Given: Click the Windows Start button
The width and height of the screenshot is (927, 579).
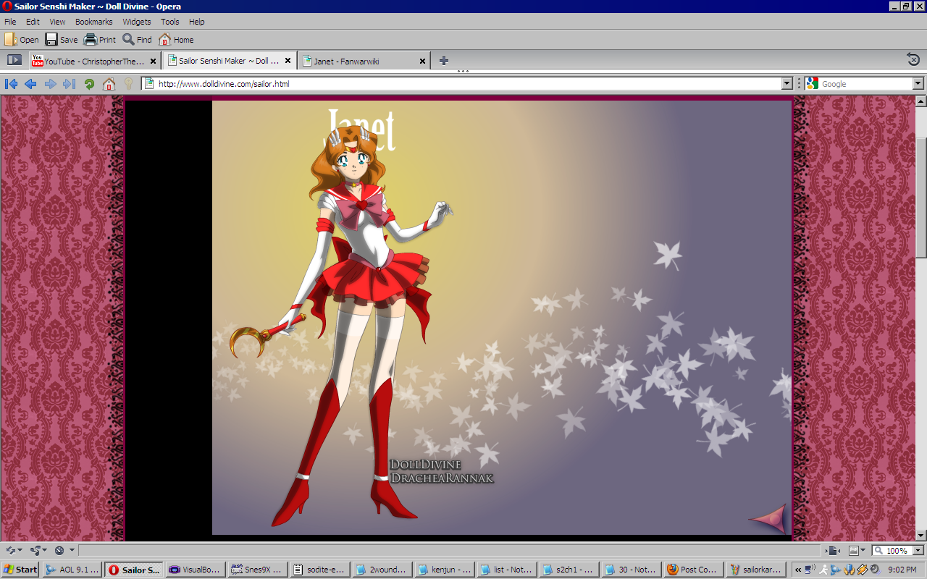Looking at the screenshot, I should (20, 570).
